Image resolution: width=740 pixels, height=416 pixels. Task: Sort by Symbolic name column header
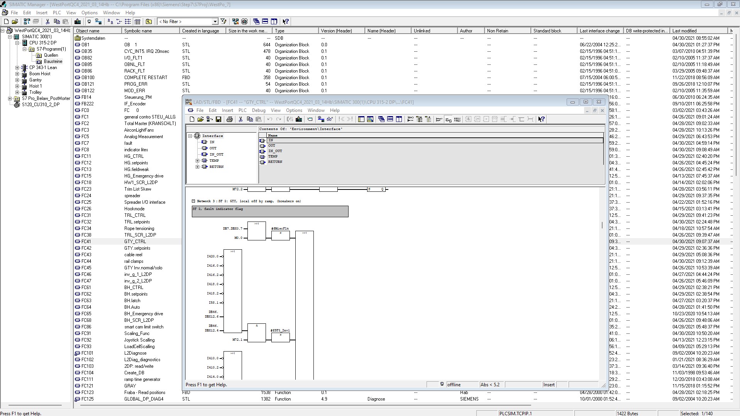(x=150, y=31)
